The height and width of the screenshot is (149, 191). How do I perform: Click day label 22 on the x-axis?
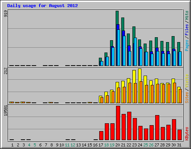click(129, 145)
